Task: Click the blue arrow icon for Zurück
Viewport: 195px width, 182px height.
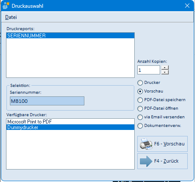Action: click(146, 161)
